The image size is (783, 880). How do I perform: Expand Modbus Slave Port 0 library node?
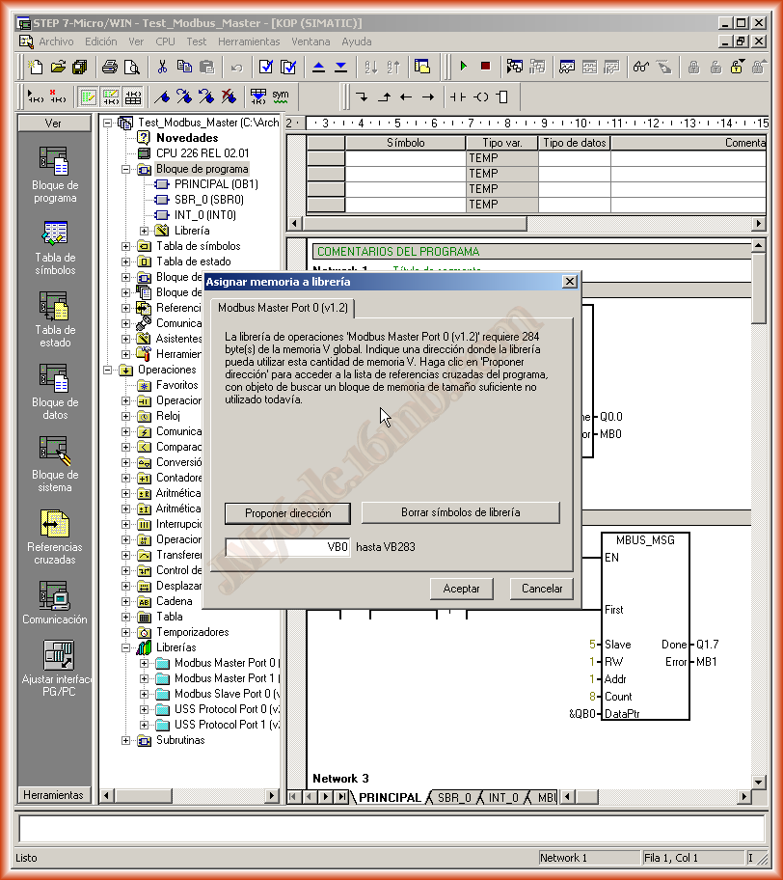(x=145, y=694)
